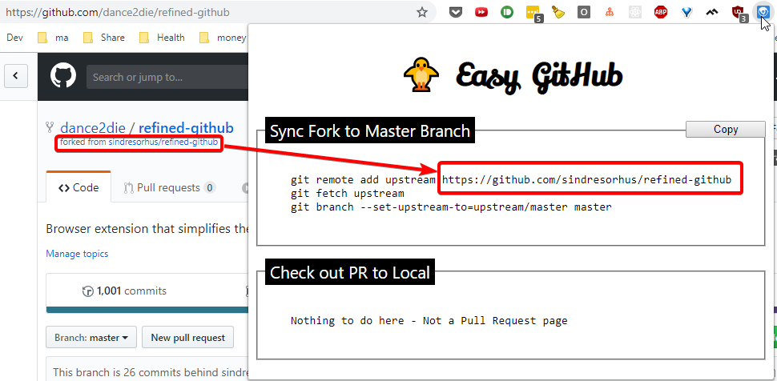Click the fork icon beside dance2die
The height and width of the screenshot is (381, 777).
pyautogui.click(x=50, y=127)
